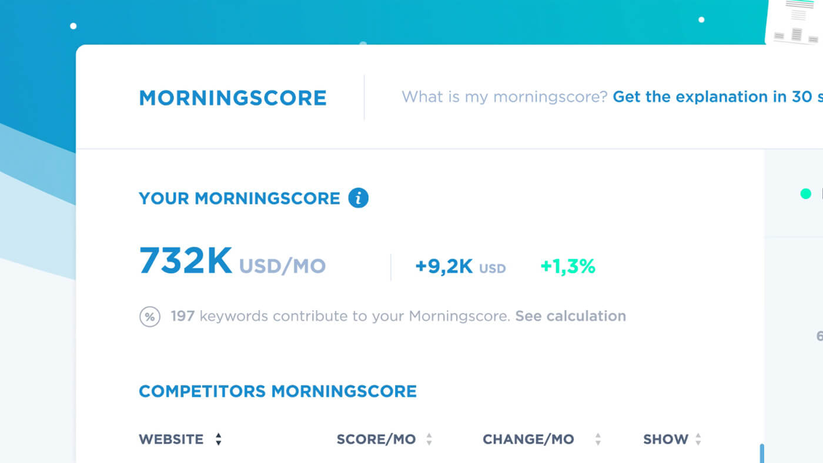Open the document thumbnail in top corner

click(795, 24)
